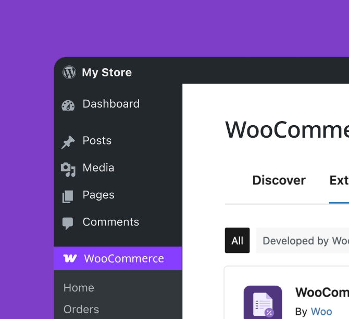The width and height of the screenshot is (349, 319).
Task: Click the purple document extension thumbnail
Action: click(x=263, y=302)
